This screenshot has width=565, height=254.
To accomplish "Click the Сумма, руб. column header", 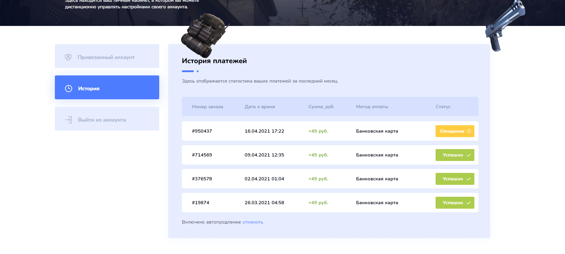I will 321,107.
